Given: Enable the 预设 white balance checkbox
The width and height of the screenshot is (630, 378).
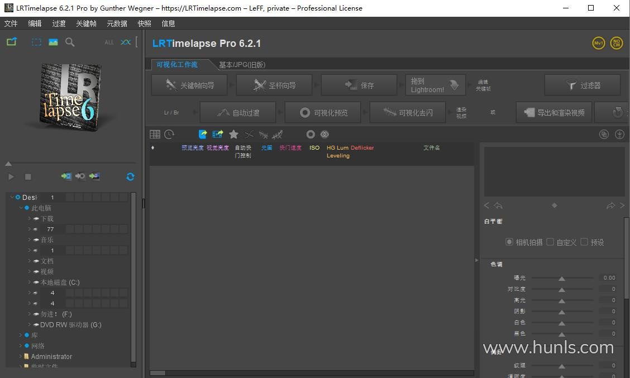Looking at the screenshot, I should pos(584,242).
